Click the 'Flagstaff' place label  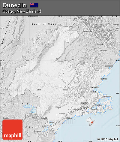click(x=84, y=103)
